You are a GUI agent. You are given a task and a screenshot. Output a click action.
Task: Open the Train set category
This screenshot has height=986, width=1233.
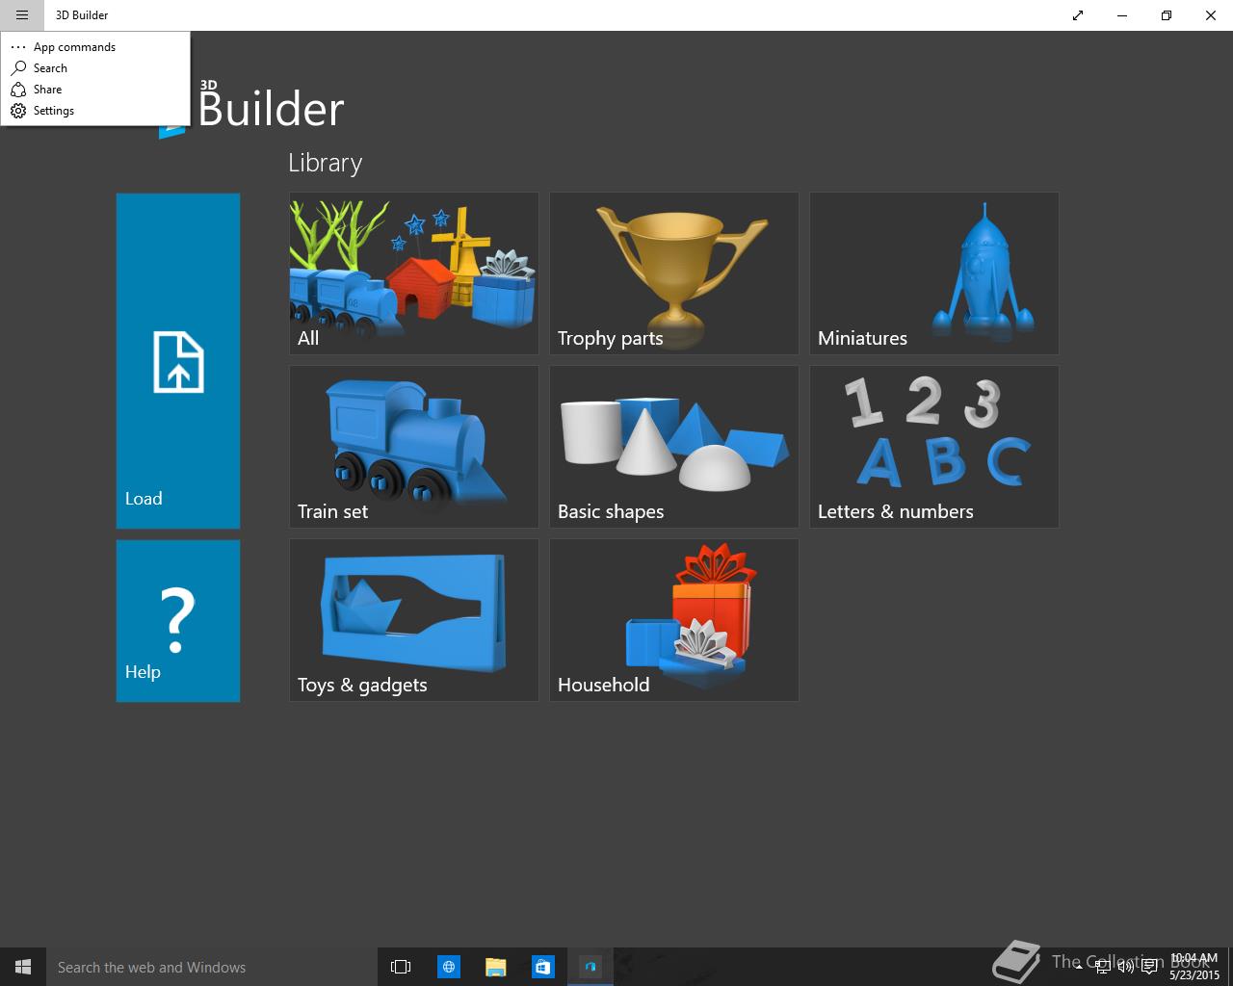tap(414, 447)
